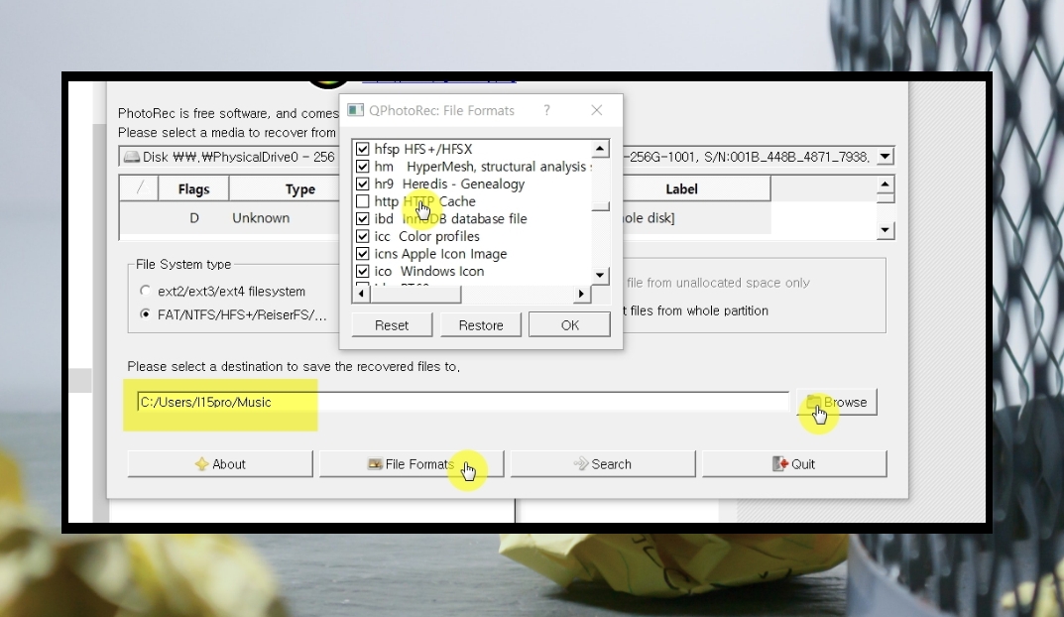Open the About dialog
1064x617 pixels.
pos(220,464)
